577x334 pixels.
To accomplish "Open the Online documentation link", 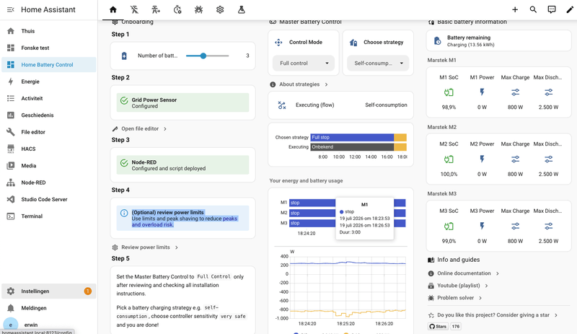I will [463, 273].
